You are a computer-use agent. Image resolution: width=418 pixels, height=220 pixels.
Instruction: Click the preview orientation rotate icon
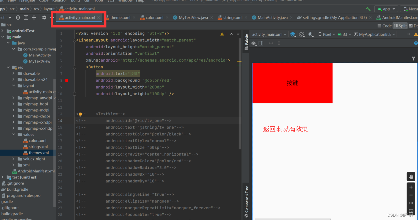[x=302, y=34]
